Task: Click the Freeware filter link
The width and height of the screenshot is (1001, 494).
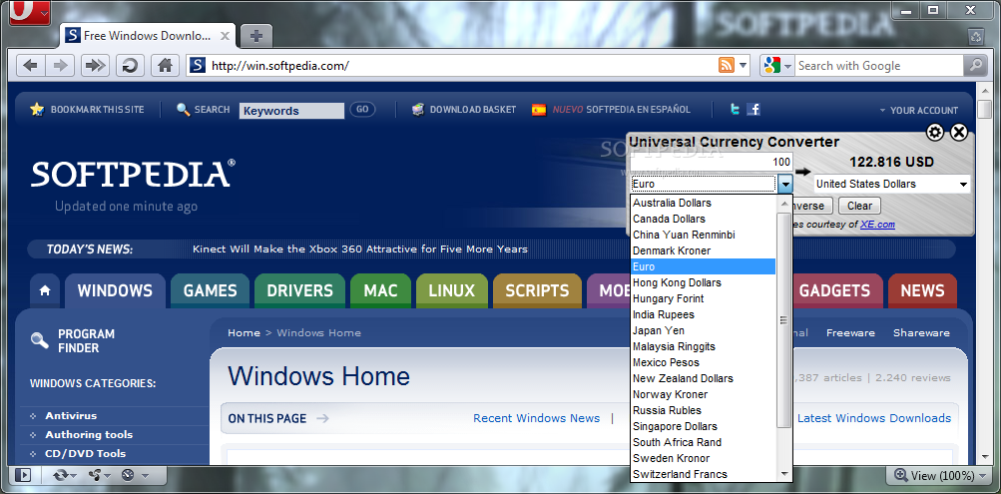Action: coord(850,332)
